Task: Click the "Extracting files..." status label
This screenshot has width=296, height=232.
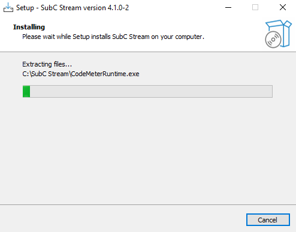Action: [x=47, y=64]
